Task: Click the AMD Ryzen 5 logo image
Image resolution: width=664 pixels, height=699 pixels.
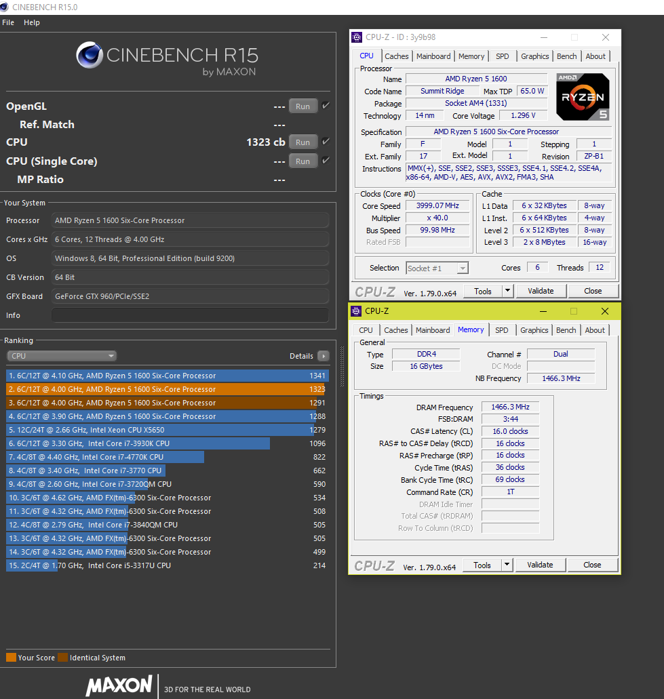Action: pyautogui.click(x=583, y=97)
